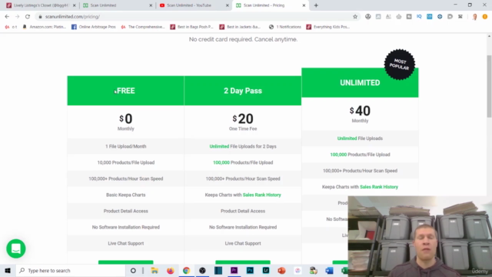Open PowerPoint from the taskbar
This screenshot has width=492, height=277.
click(x=281, y=270)
